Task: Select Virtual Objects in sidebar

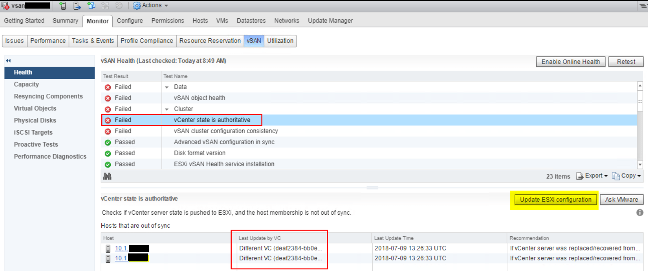Action: click(x=35, y=109)
